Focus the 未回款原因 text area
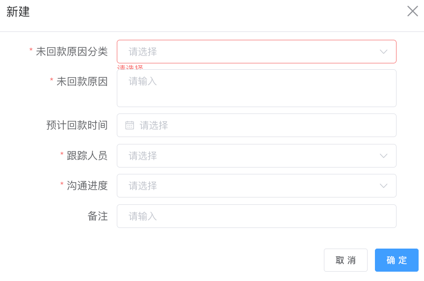The width and height of the screenshot is (424, 281). (256, 88)
